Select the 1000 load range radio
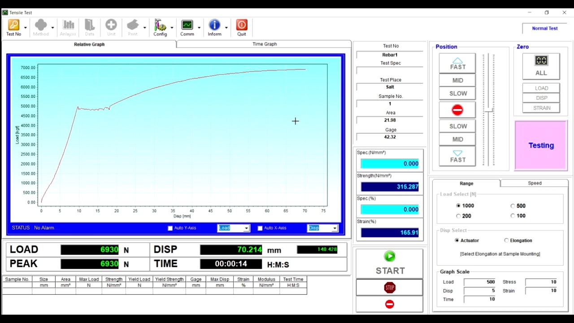 458,205
